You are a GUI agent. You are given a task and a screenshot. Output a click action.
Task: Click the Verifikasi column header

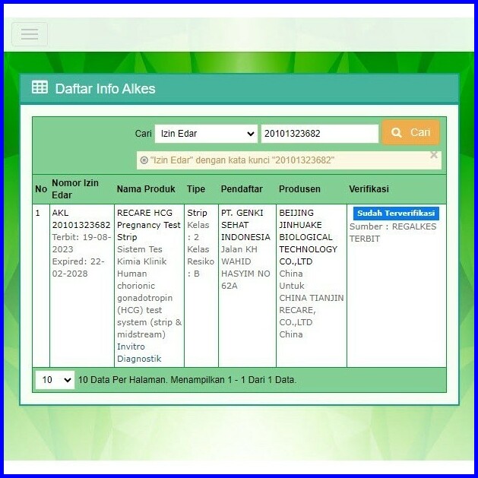(369, 189)
